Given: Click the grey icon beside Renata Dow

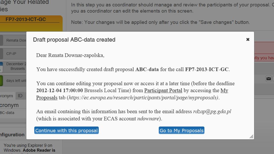Looking at the screenshot, I should coord(1,40).
